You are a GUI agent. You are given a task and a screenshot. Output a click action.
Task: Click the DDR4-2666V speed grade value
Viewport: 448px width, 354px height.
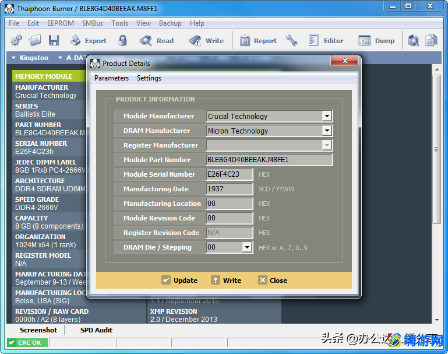pyautogui.click(x=36, y=208)
